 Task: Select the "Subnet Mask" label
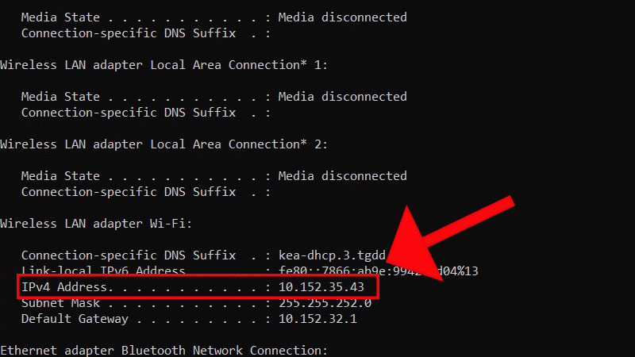60,302
